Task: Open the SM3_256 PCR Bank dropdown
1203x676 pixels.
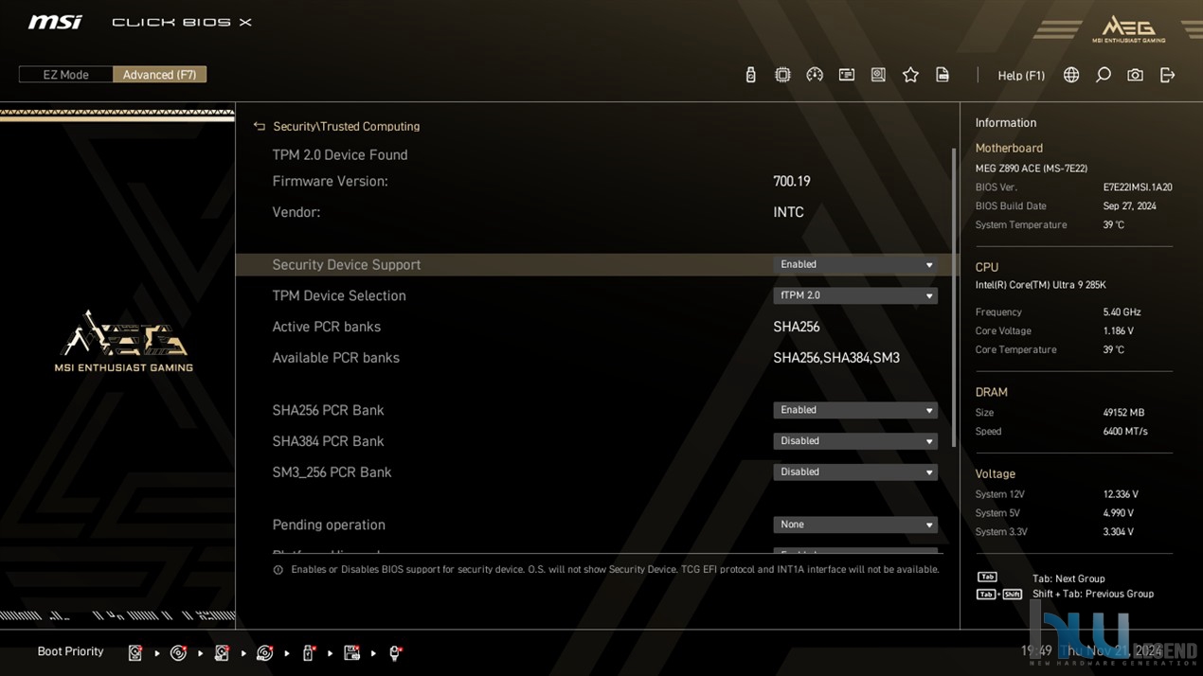Action: (x=855, y=471)
